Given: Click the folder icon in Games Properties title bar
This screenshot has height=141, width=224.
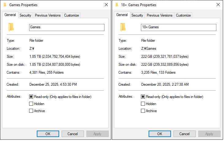Looking at the screenshot, I should [x=5, y=5].
